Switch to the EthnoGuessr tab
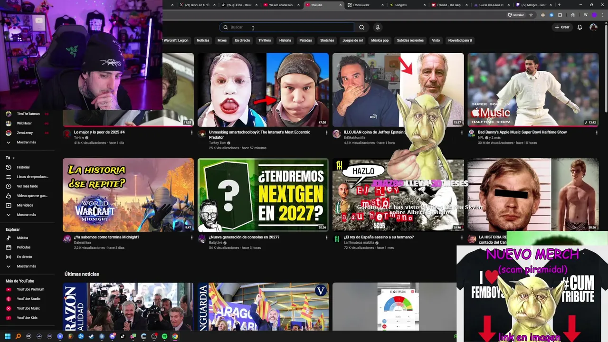 364,5
